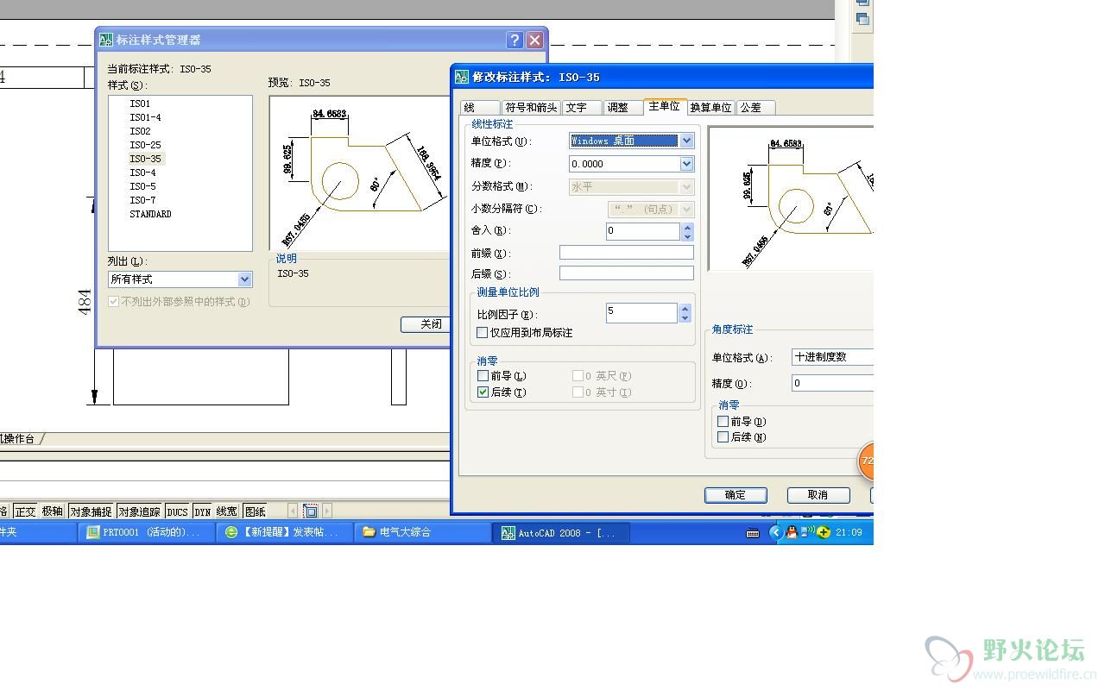The image size is (1105, 690).
Task: Enable angular 前导(D) zero suppression checkbox
Action: [723, 422]
